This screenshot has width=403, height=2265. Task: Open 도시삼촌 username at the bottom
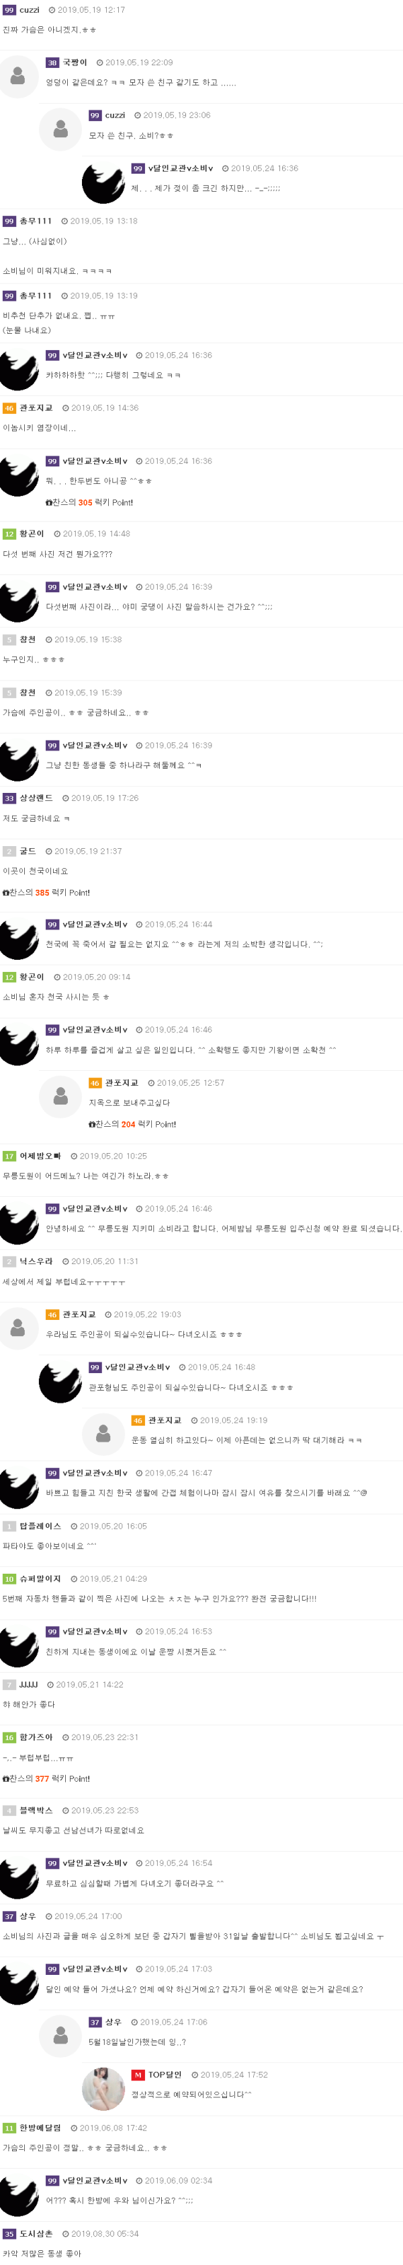coord(36,2233)
